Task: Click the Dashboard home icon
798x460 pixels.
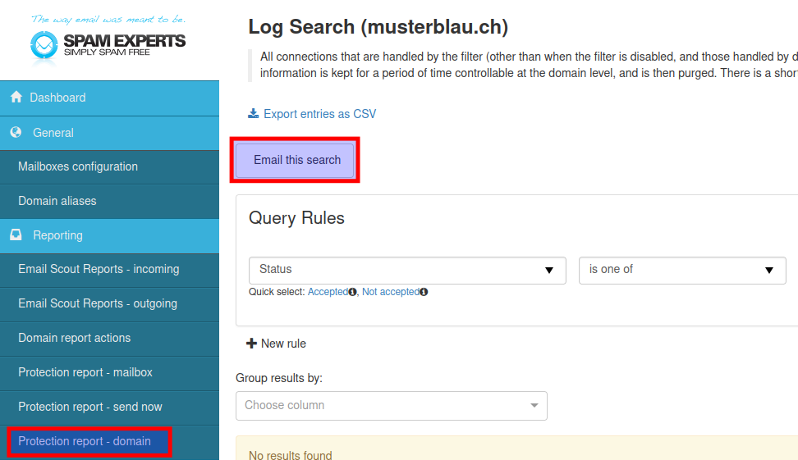Action: point(16,97)
